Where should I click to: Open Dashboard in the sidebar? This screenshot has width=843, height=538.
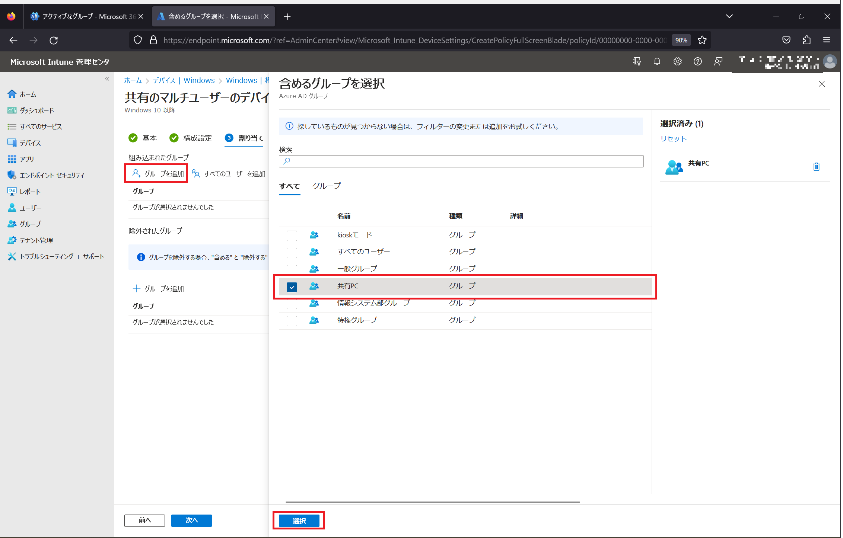(x=31, y=111)
